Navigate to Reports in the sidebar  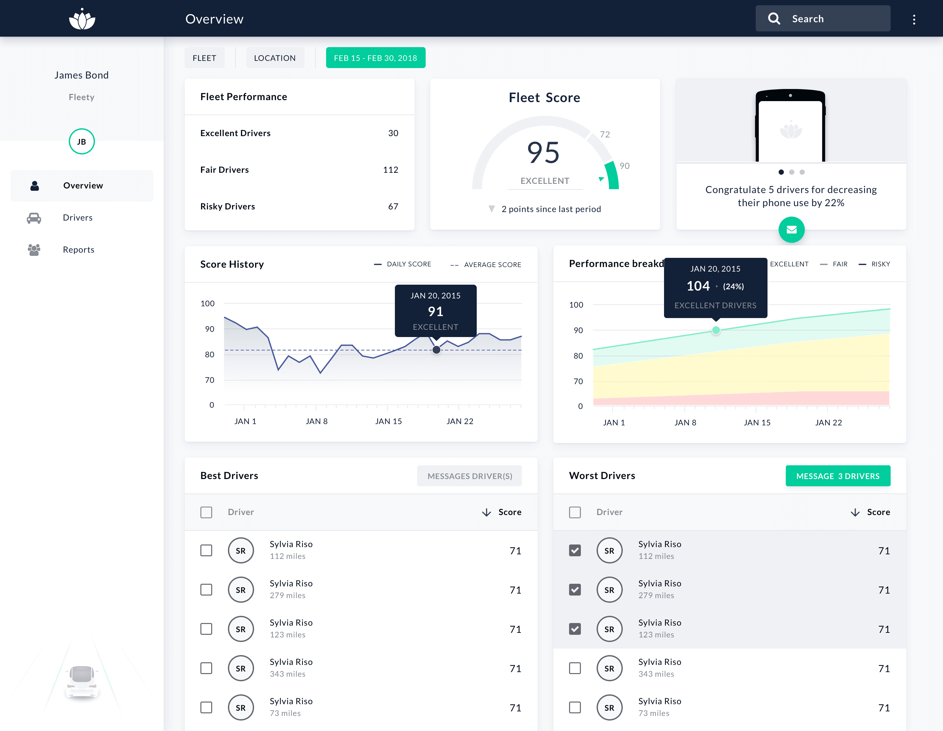[x=78, y=249]
